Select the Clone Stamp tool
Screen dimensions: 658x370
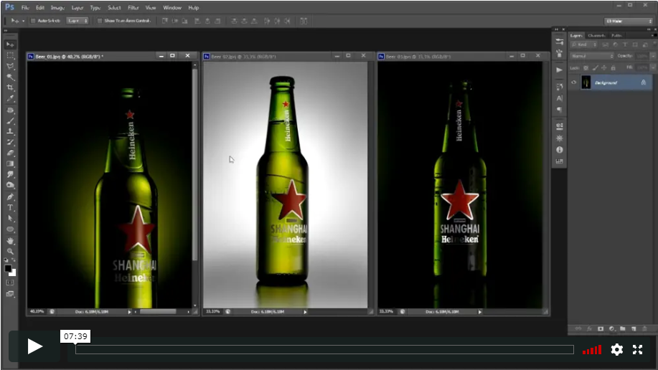point(11,132)
